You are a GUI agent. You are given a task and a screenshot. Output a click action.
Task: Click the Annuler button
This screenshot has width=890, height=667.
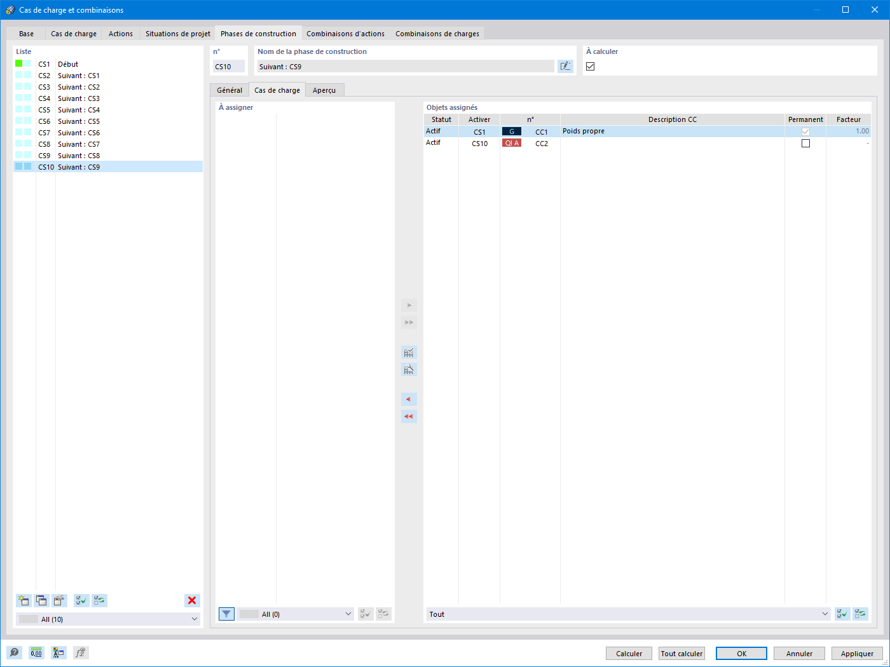click(799, 654)
